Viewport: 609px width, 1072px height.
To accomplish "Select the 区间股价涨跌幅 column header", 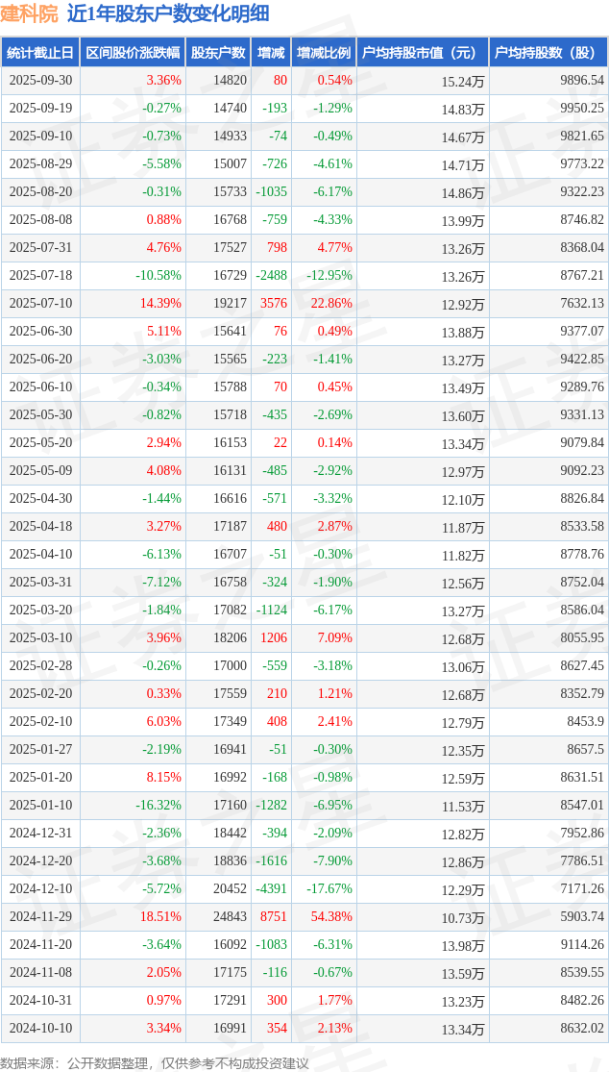I will coord(132,53).
